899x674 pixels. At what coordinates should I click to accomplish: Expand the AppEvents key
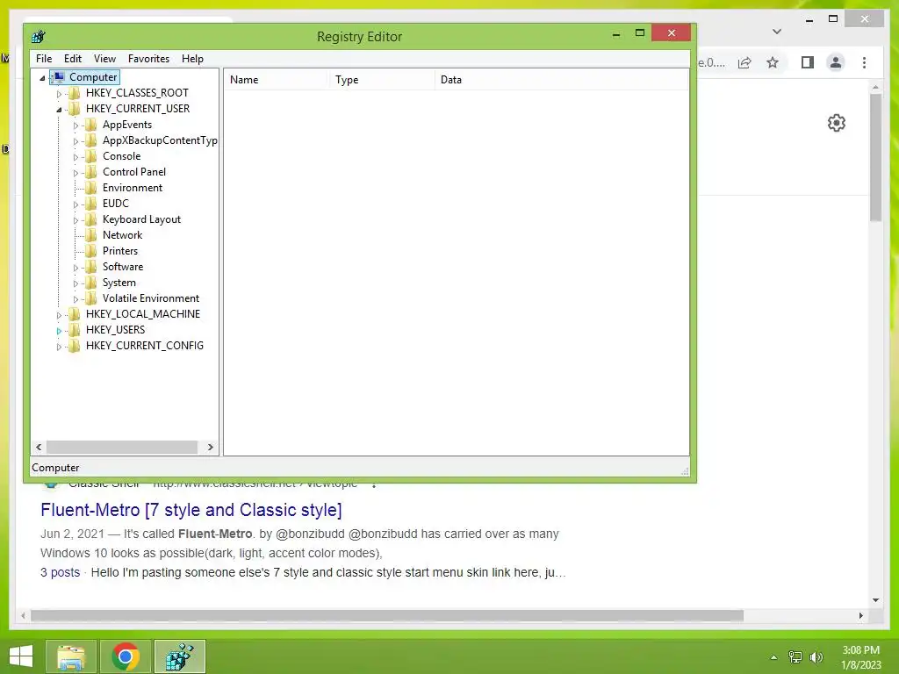pos(76,125)
